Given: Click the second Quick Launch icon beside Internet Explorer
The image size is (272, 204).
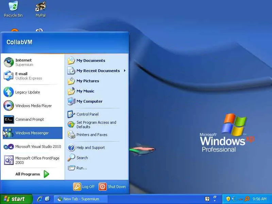Looking at the screenshot, I should [47, 199].
